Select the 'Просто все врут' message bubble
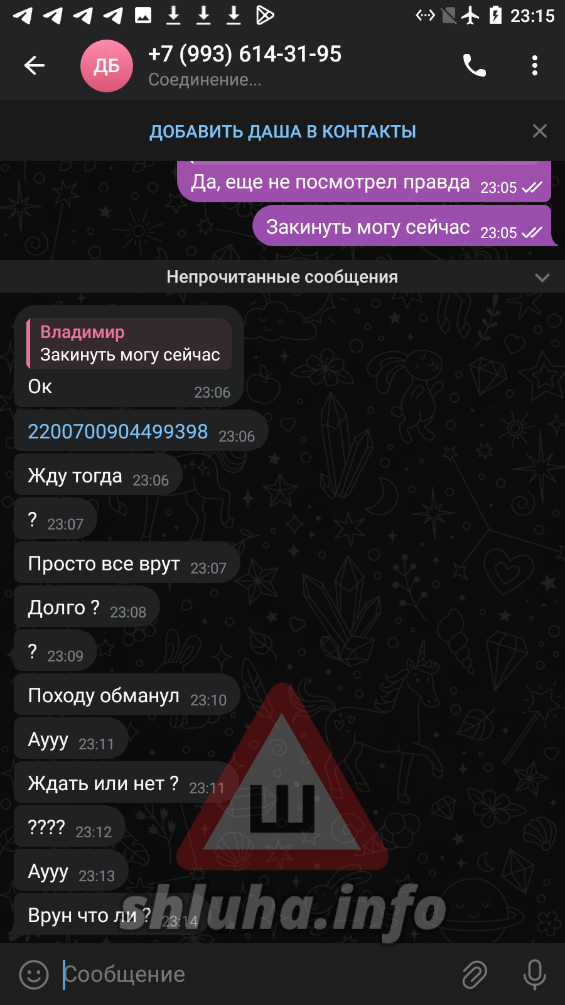 [x=127, y=563]
